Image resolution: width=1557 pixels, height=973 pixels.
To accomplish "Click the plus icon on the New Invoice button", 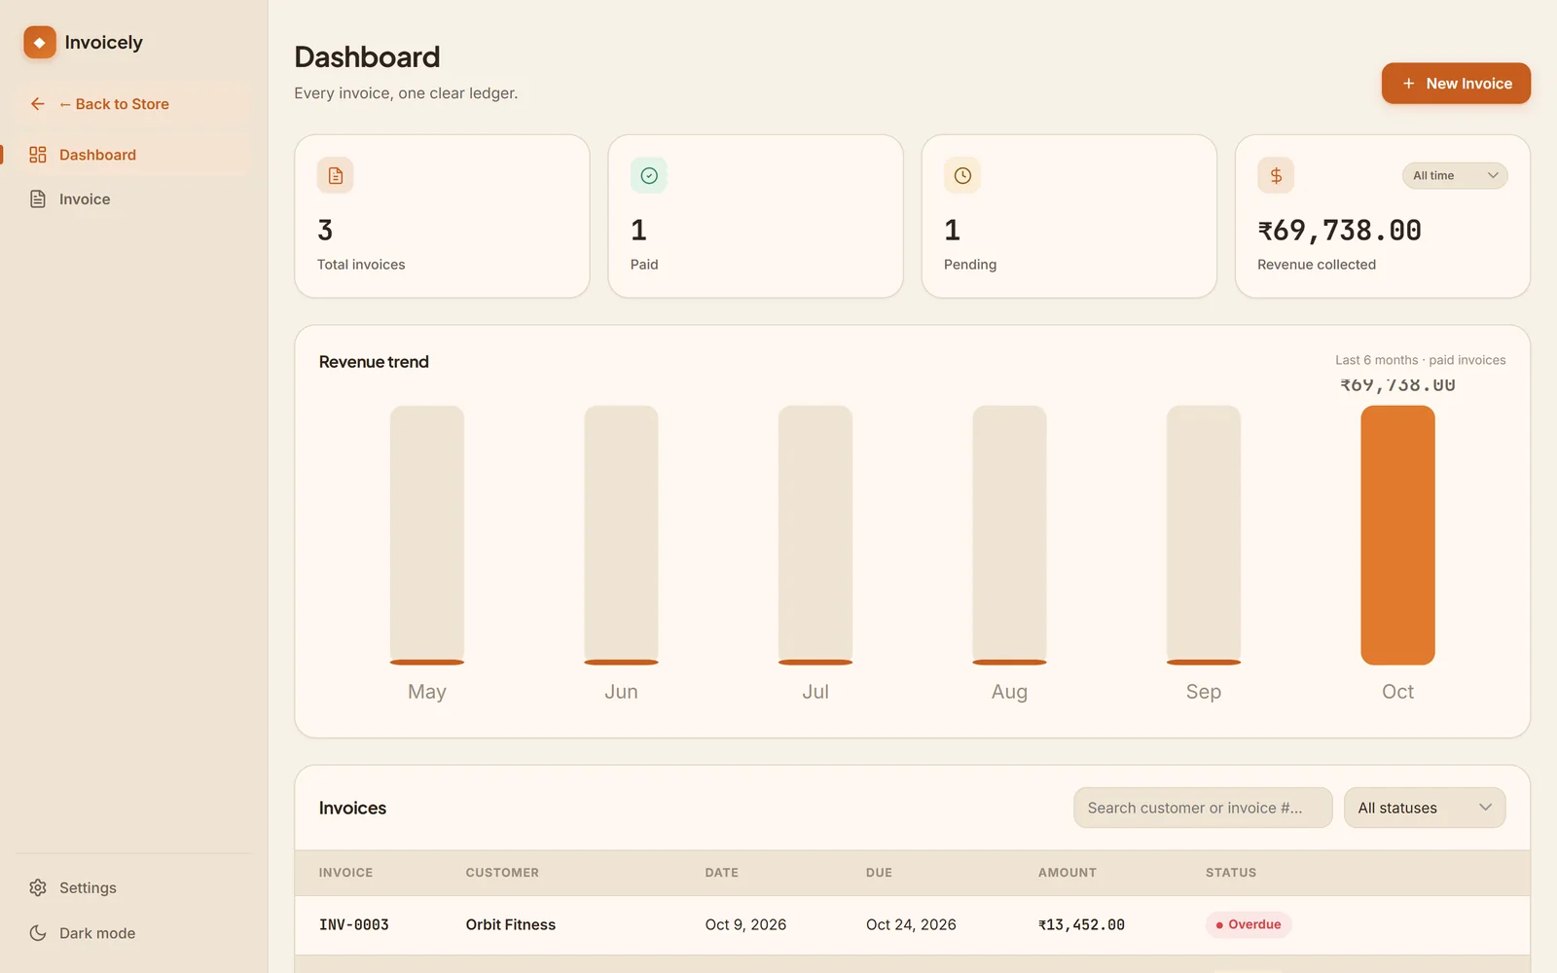I will coord(1408,84).
